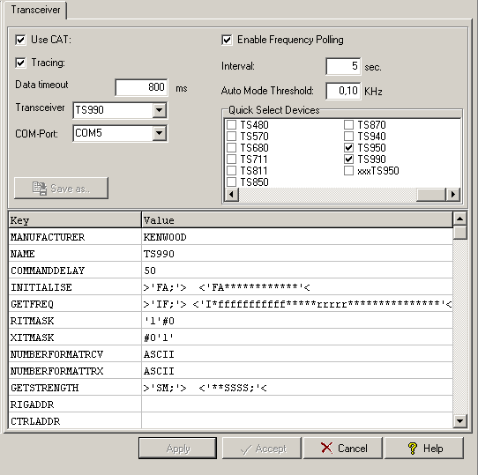Viewport: 478px width, 475px height.
Task: Check the TS870 quick select box
Action: [348, 124]
